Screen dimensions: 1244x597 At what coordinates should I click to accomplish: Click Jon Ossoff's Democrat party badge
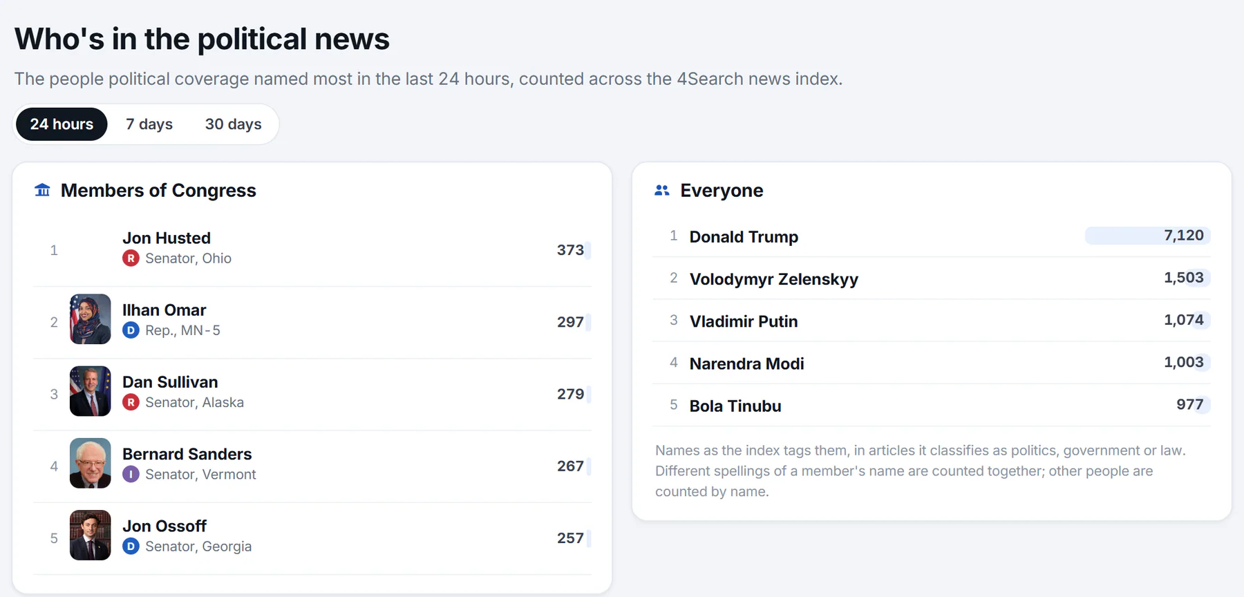pos(131,547)
